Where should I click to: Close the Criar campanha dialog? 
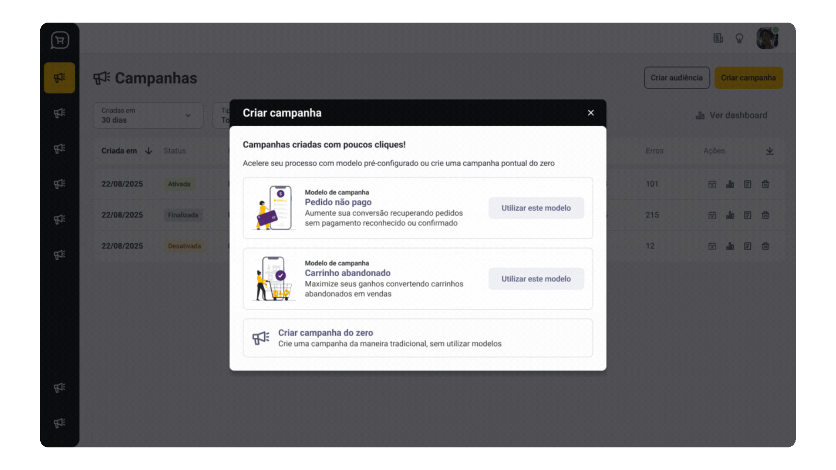(590, 113)
